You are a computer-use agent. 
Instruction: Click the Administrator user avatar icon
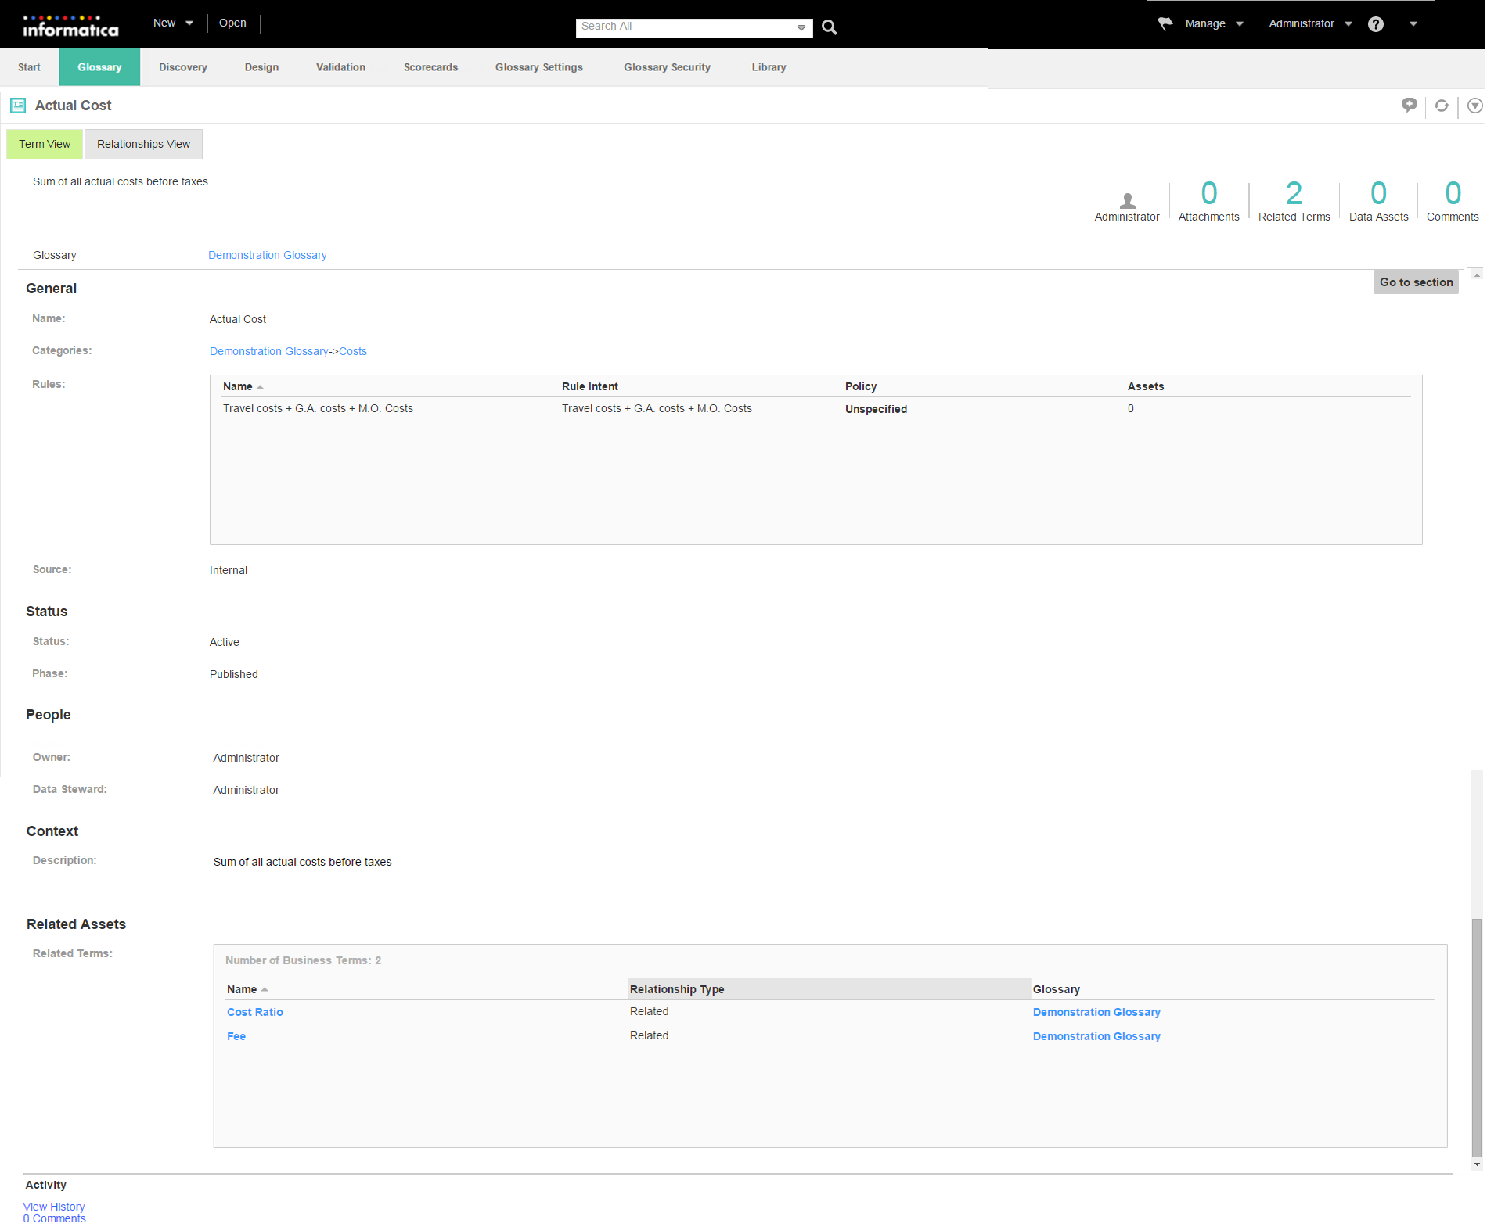(1128, 200)
